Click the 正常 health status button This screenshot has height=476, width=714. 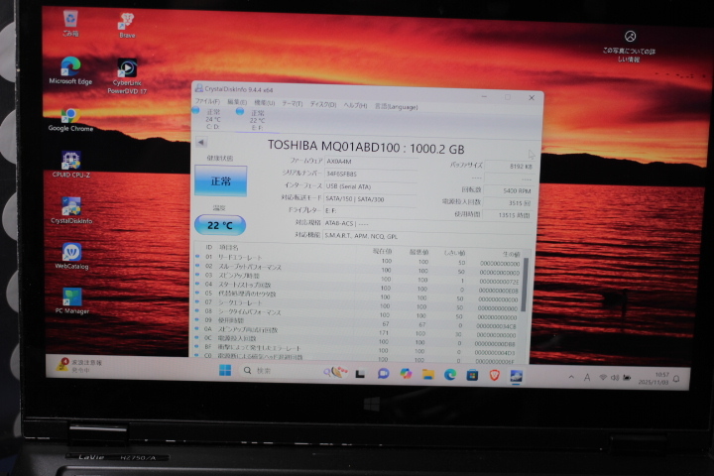pos(221,180)
